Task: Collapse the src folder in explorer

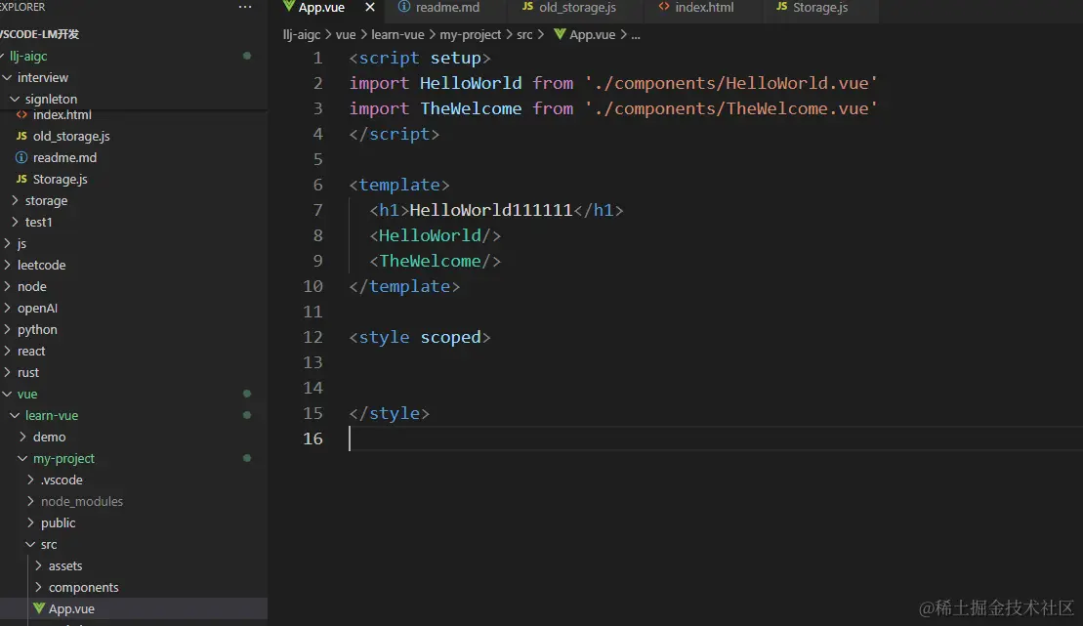Action: click(49, 545)
